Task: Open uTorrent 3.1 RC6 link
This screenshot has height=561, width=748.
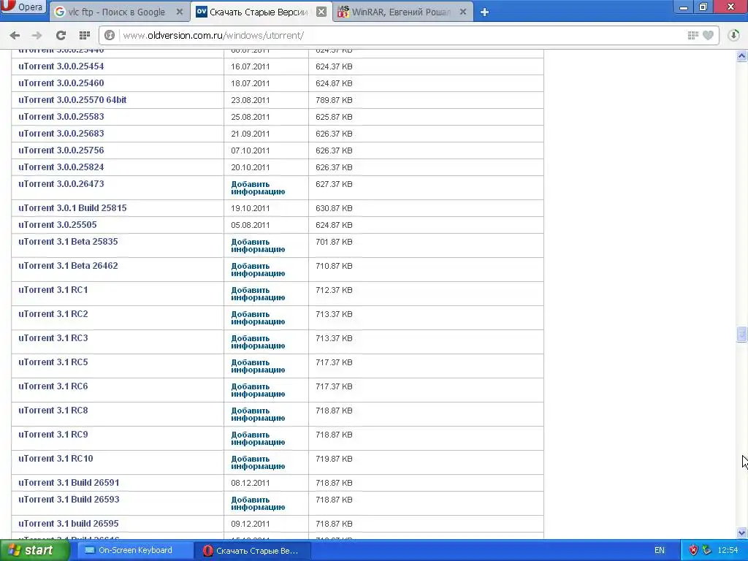Action: pos(53,386)
